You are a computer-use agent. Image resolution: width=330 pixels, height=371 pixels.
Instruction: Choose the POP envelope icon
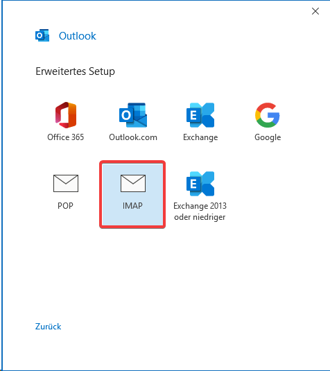coord(66,183)
